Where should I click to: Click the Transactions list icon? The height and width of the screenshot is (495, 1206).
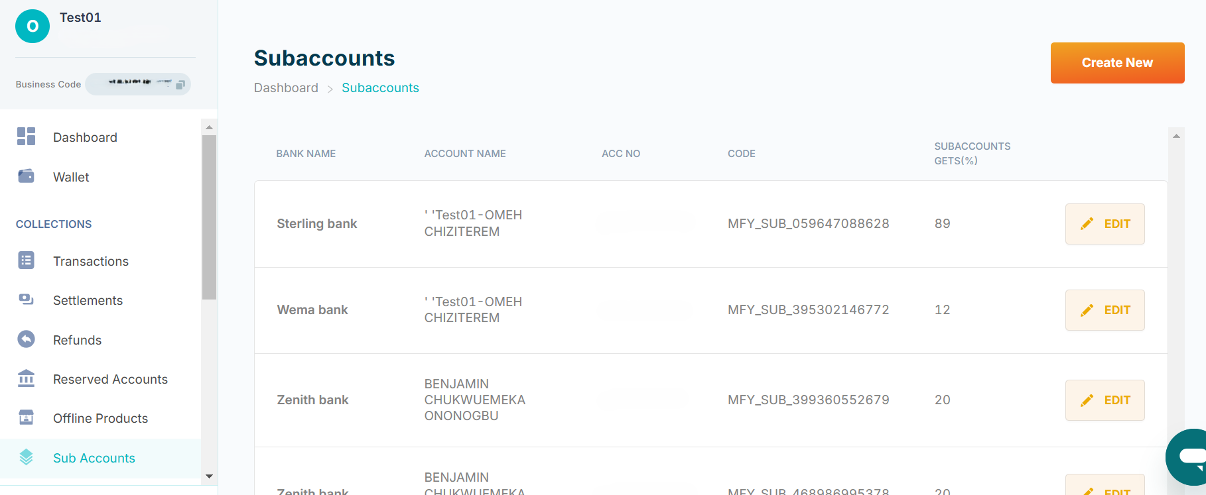26,260
